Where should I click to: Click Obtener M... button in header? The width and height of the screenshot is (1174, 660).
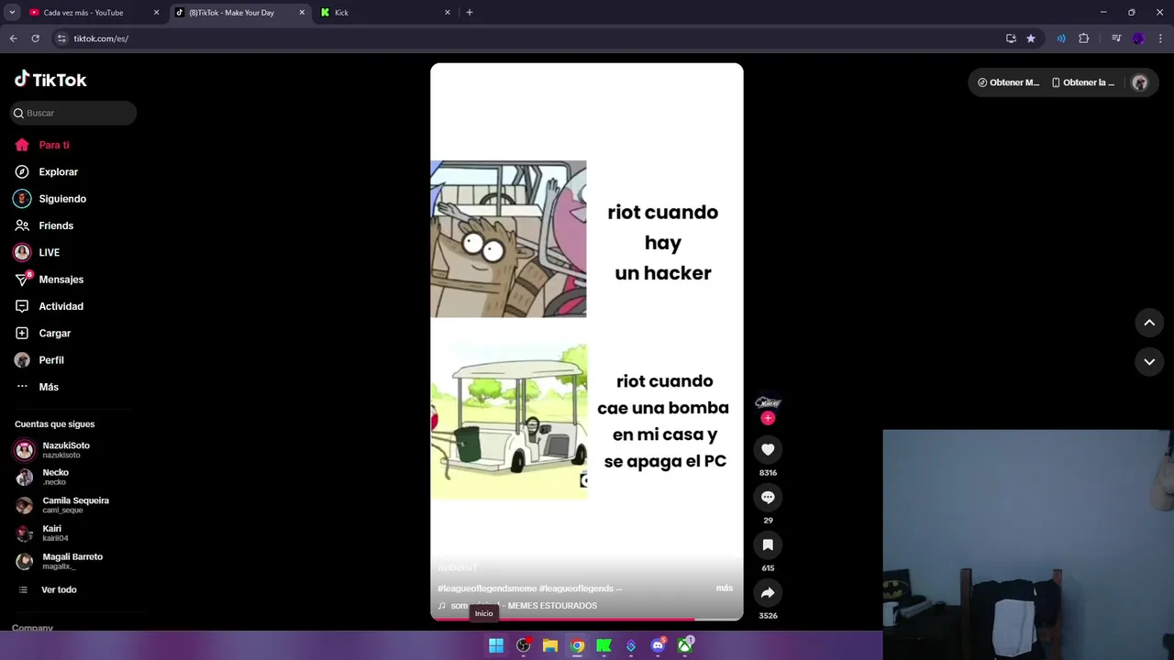point(1008,82)
